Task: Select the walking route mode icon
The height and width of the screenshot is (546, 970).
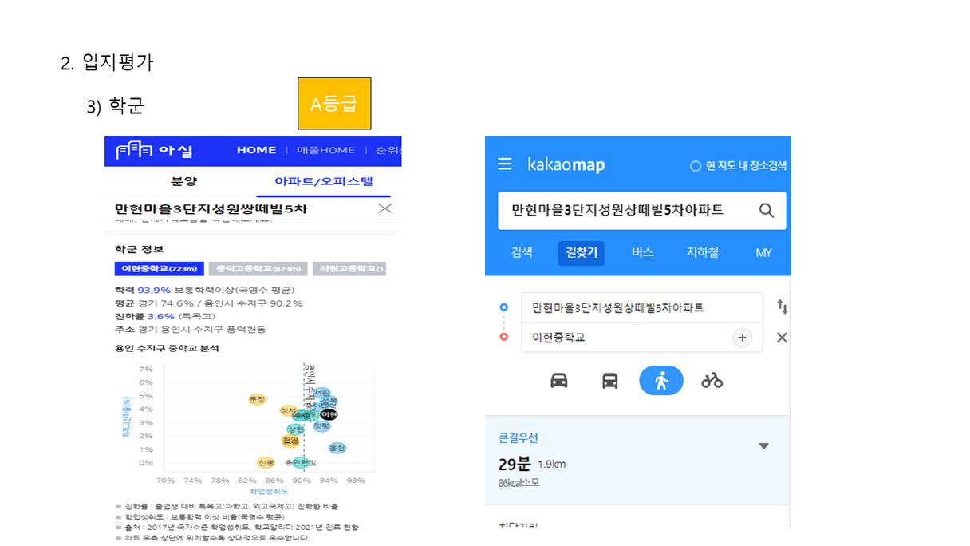Action: pyautogui.click(x=661, y=380)
